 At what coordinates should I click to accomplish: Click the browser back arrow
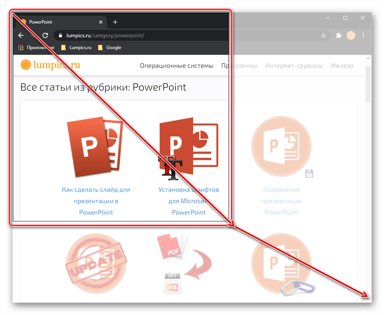pos(21,35)
